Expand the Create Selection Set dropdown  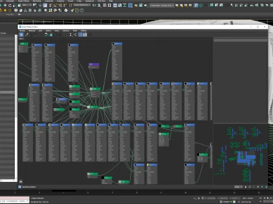pos(82,5)
